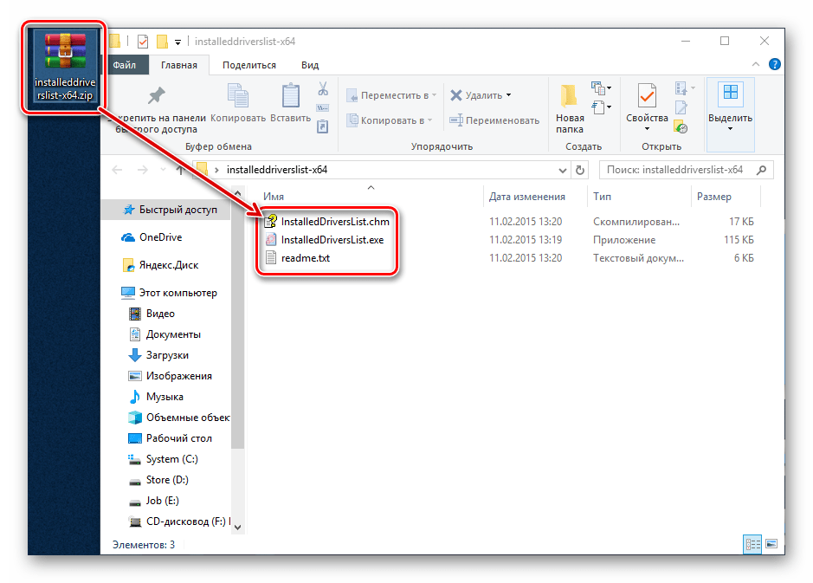813x583 pixels.
Task: Switch to Details view icon in status bar
Action: pos(752,544)
